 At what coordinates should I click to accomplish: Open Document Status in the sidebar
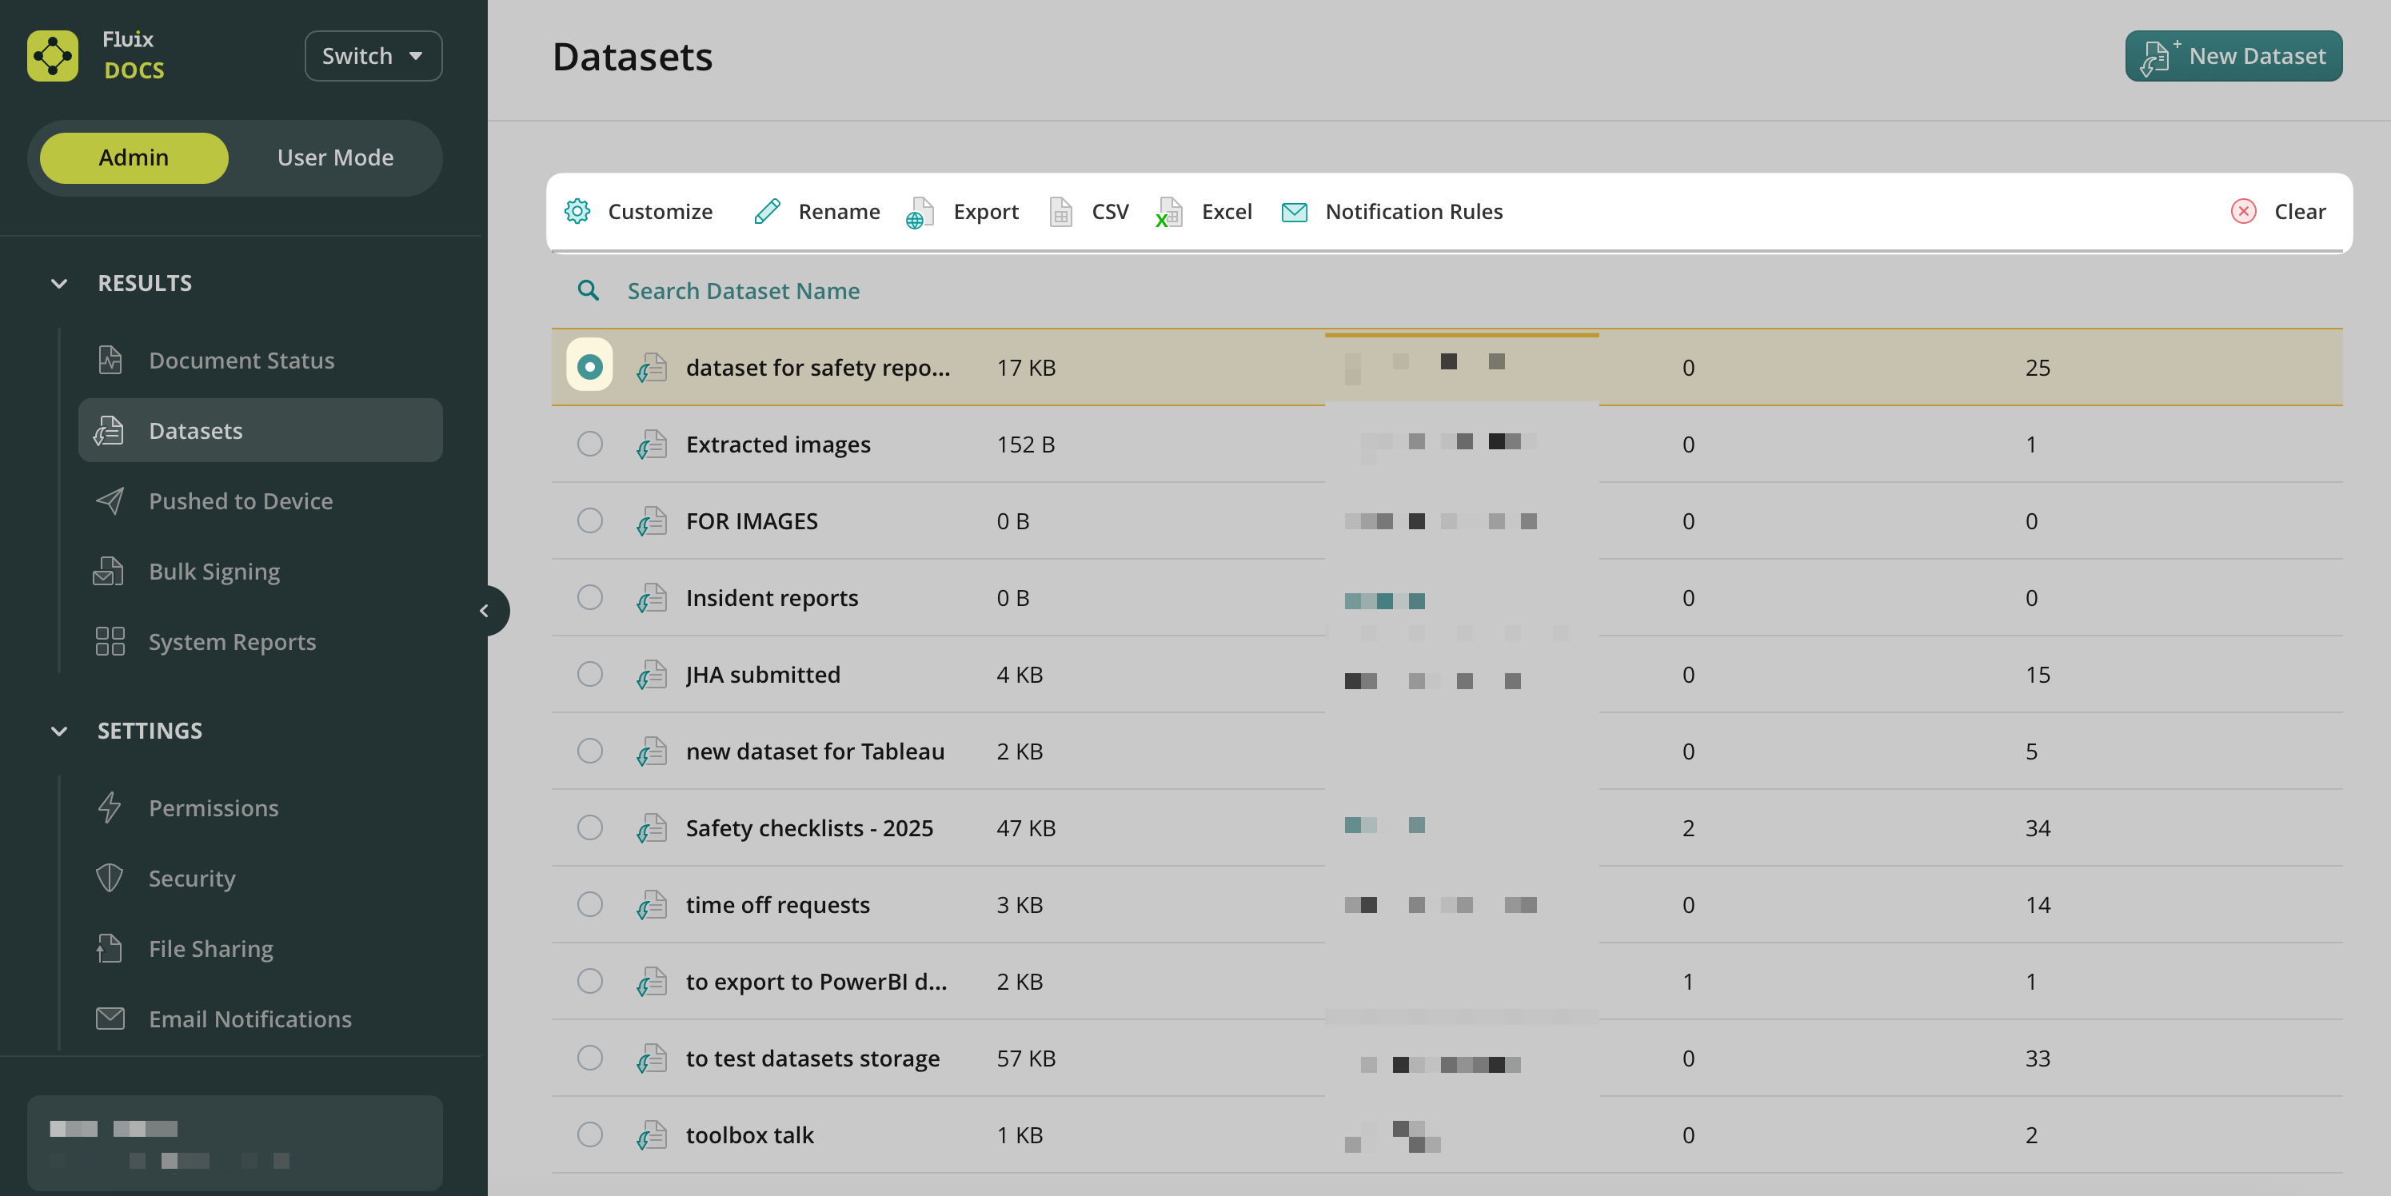pyautogui.click(x=241, y=360)
